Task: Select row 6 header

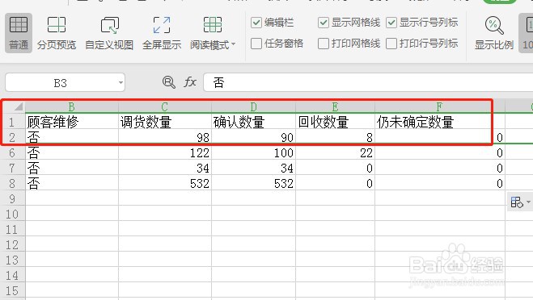Action: (13, 152)
